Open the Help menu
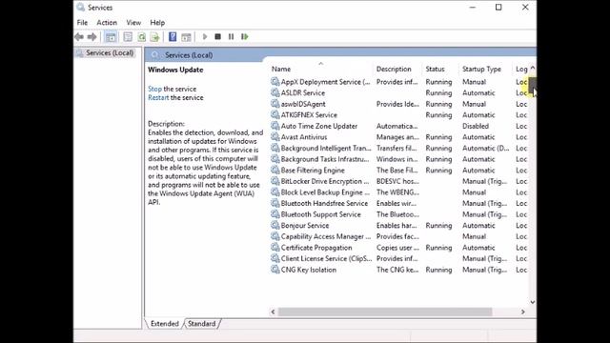Screen dimensions: 610x343 pyautogui.click(x=157, y=23)
